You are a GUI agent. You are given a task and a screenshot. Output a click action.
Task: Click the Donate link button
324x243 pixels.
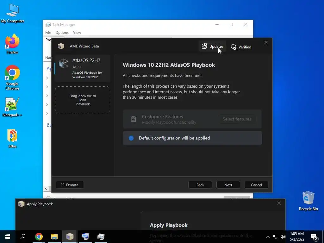click(70, 185)
